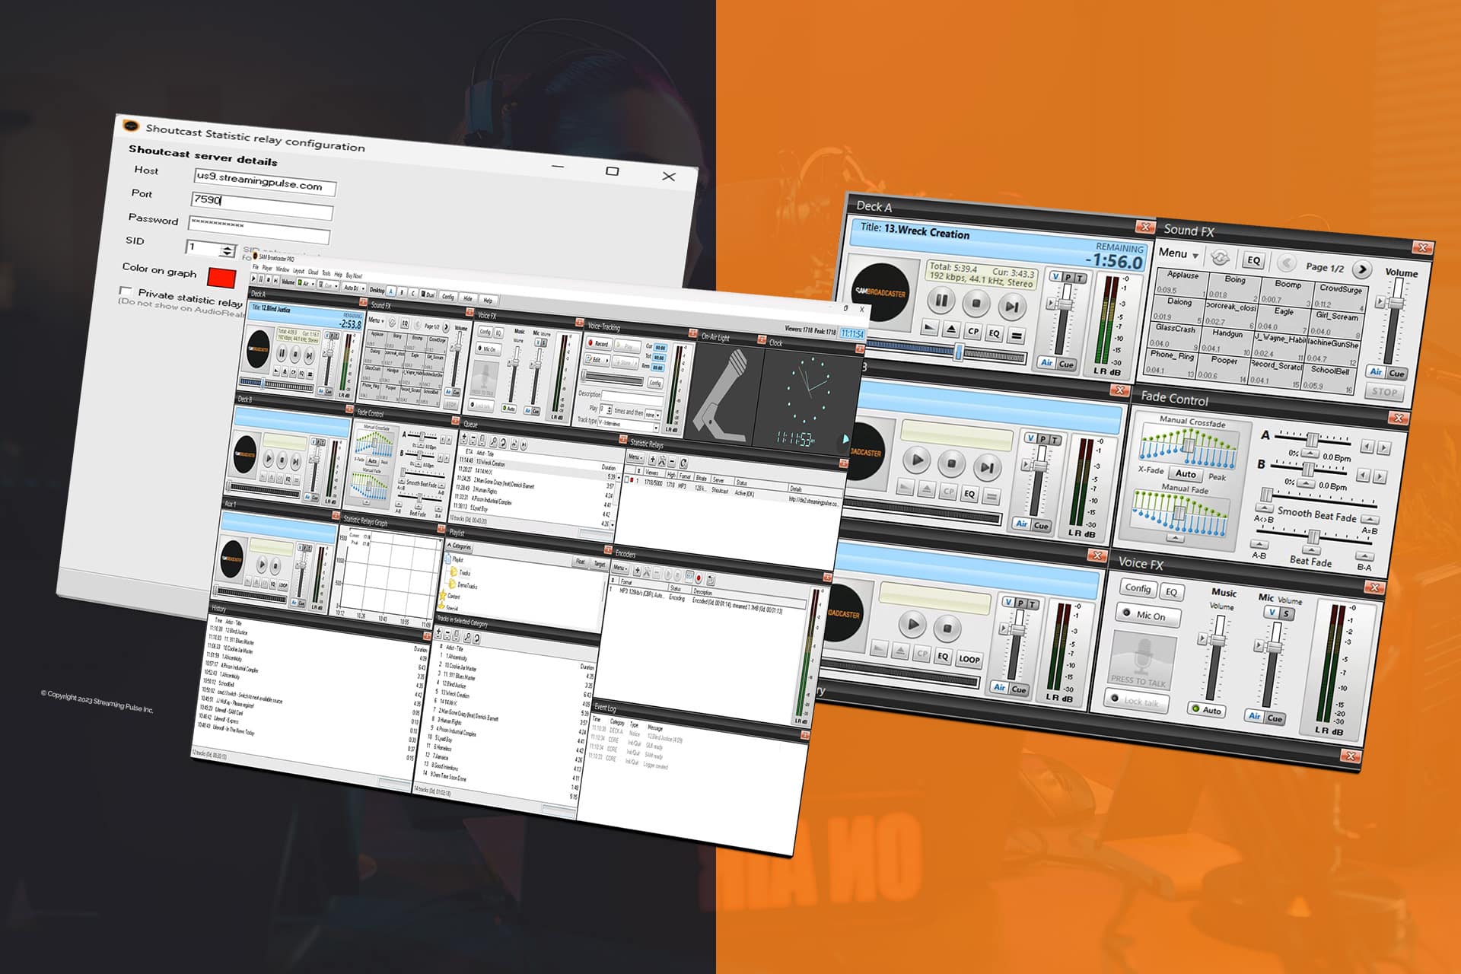This screenshot has width=1461, height=974.
Task: Open the Statistic Relays Menu dropdown
Action: coord(635,457)
